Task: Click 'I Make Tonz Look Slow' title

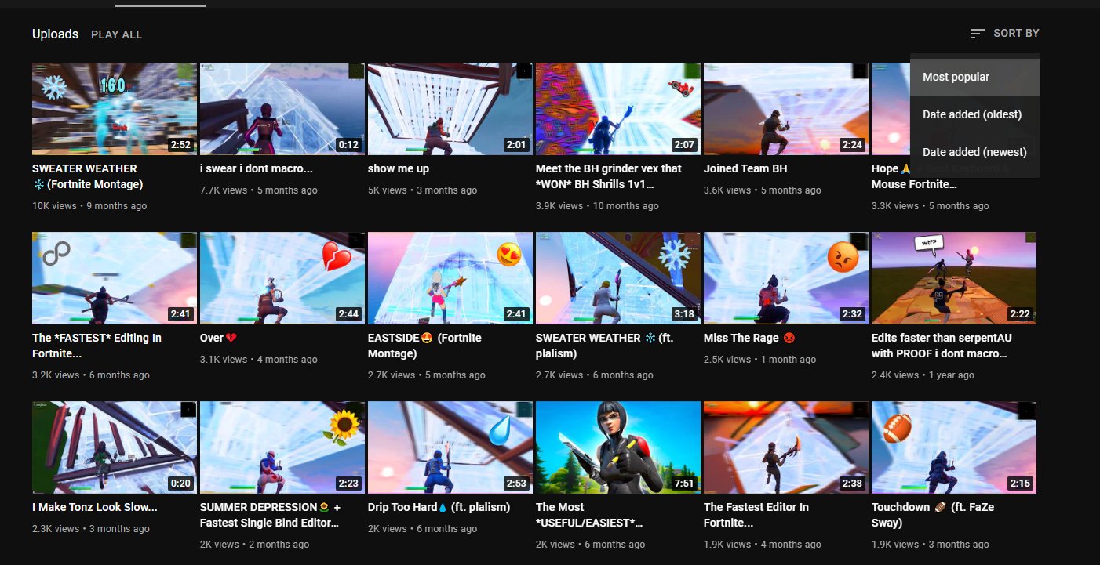Action: [x=94, y=507]
